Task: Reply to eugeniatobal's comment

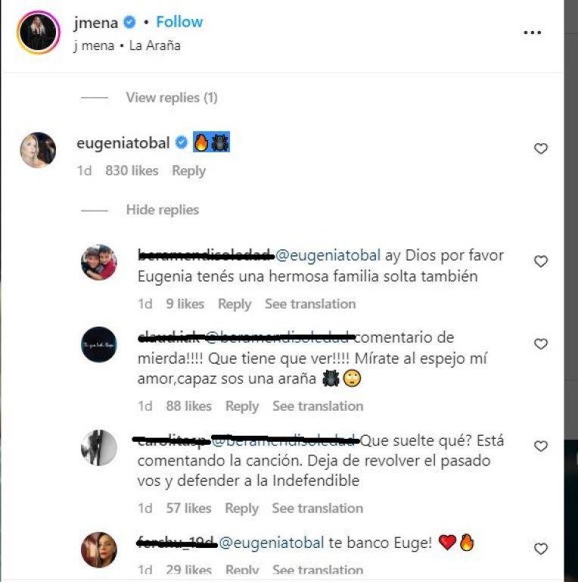Action: coord(188,171)
